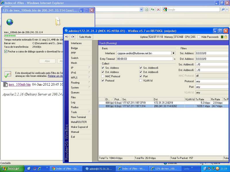The width and height of the screenshot is (230, 172).
Task: Click the padlock icon in WinBox toolbar
Action: [225, 37]
